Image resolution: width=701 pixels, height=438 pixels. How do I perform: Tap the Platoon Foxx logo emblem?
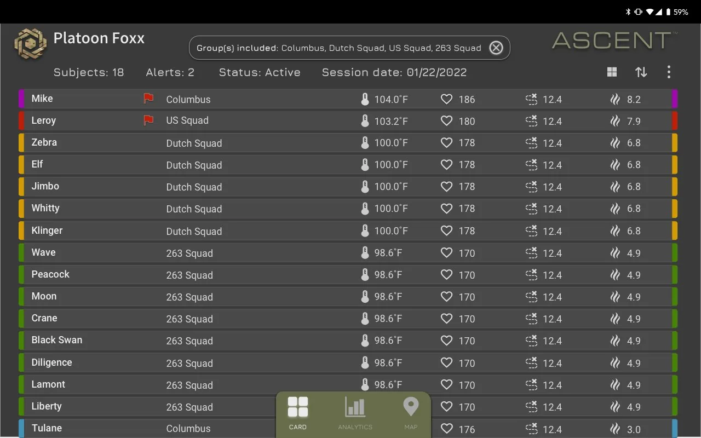tap(31, 44)
